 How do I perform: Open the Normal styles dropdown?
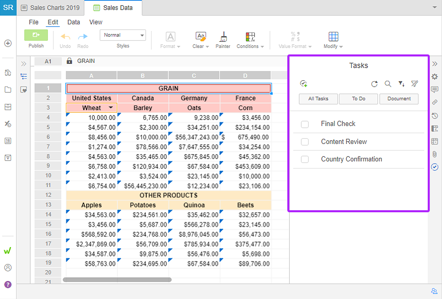[123, 35]
